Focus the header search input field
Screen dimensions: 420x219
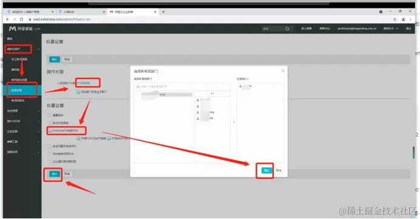[x=273, y=29]
